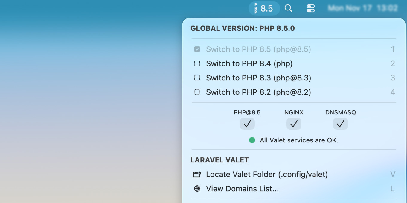The image size is (407, 203).
Task: Toggle the PHP@8.5 service checkmark button
Action: 247,124
